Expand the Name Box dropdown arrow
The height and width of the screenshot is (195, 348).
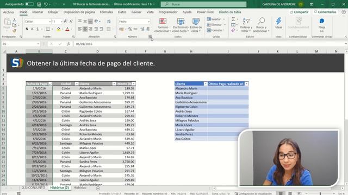(38, 44)
